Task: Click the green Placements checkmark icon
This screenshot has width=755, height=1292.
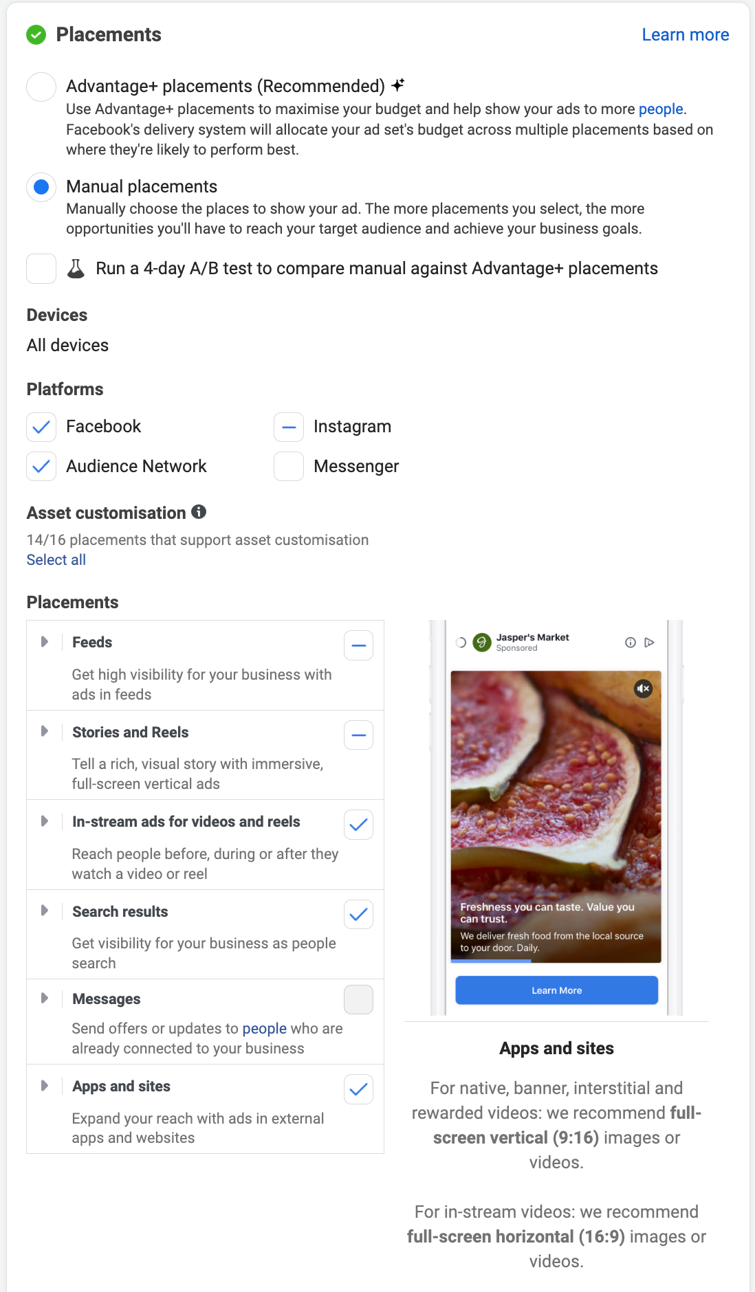Action: coord(36,34)
